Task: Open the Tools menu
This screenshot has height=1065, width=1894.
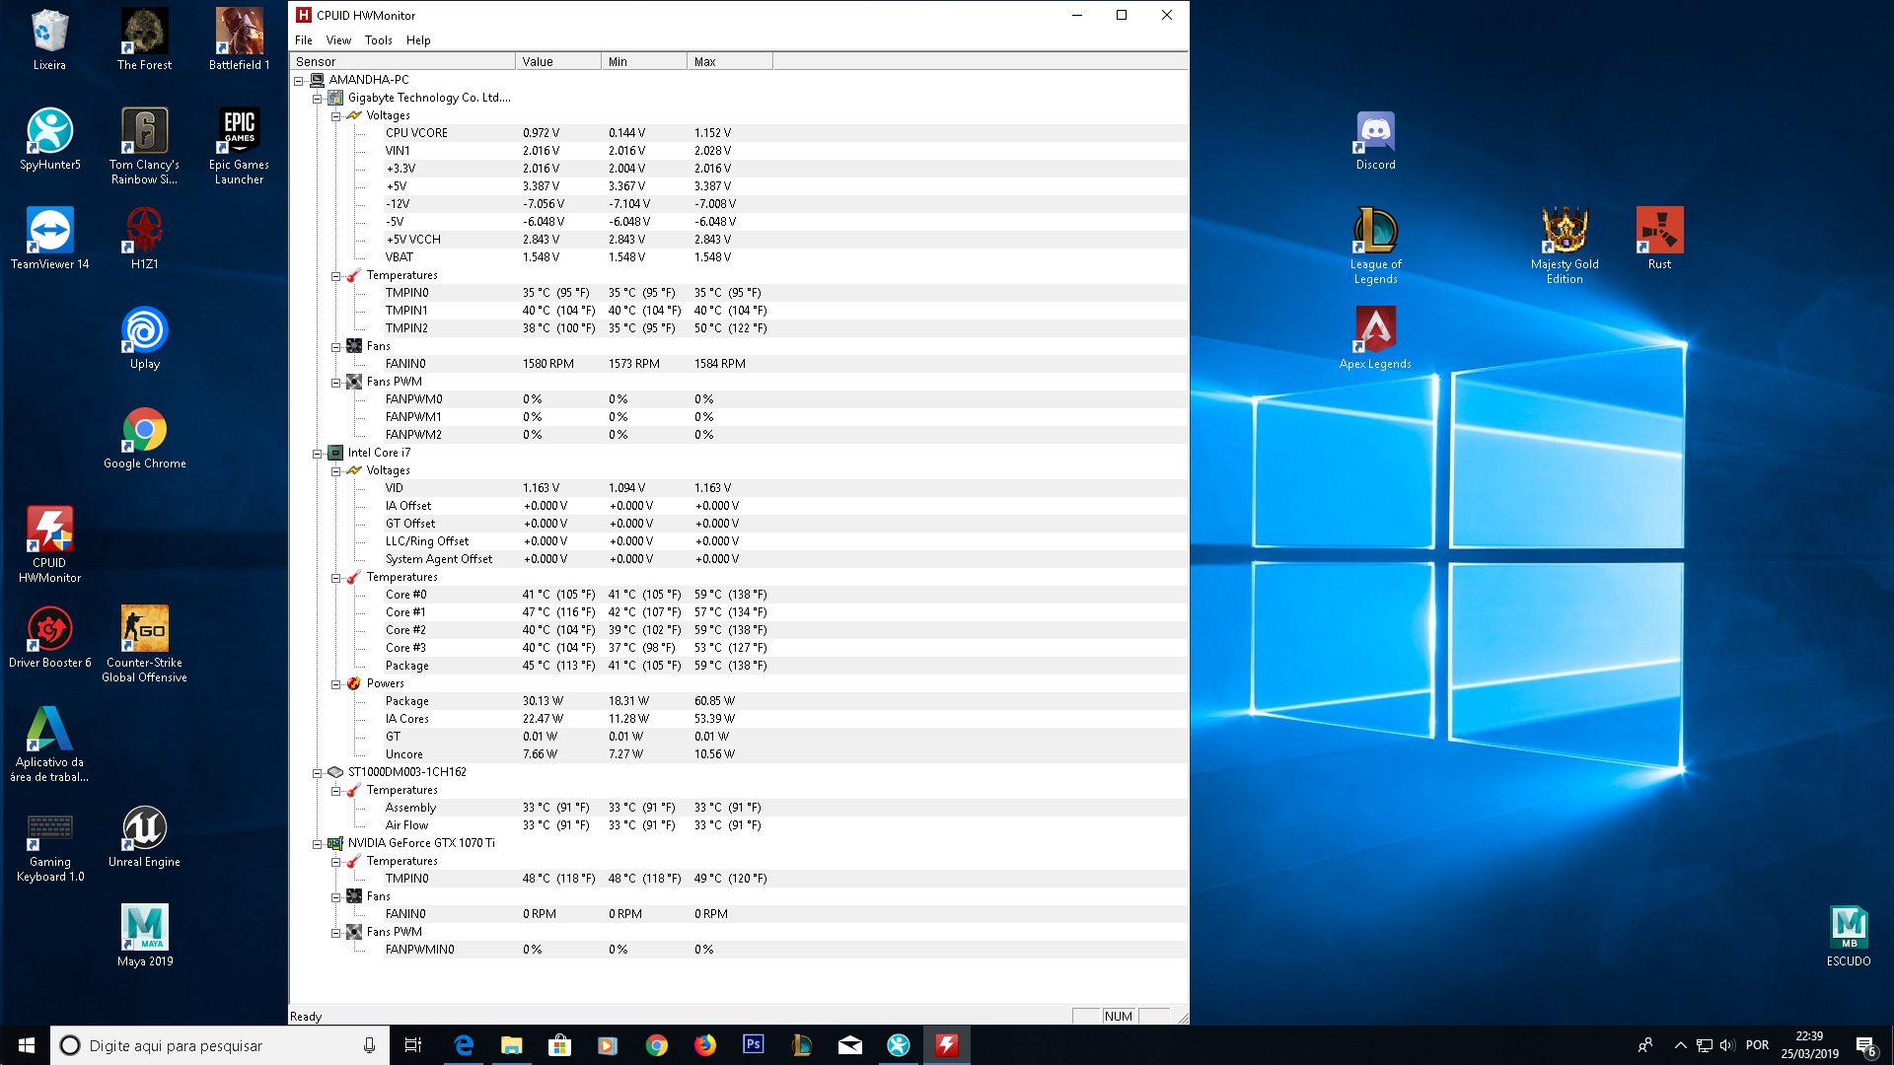Action: point(378,40)
